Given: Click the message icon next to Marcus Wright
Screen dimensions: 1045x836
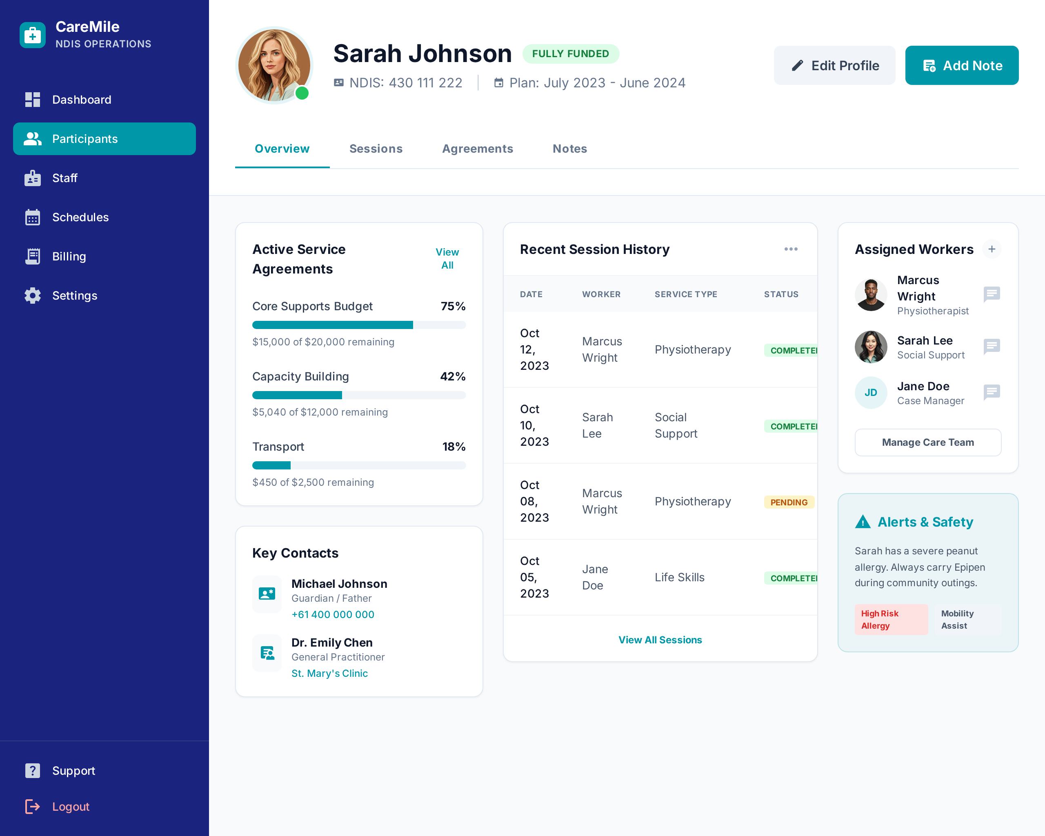Looking at the screenshot, I should click(x=991, y=294).
